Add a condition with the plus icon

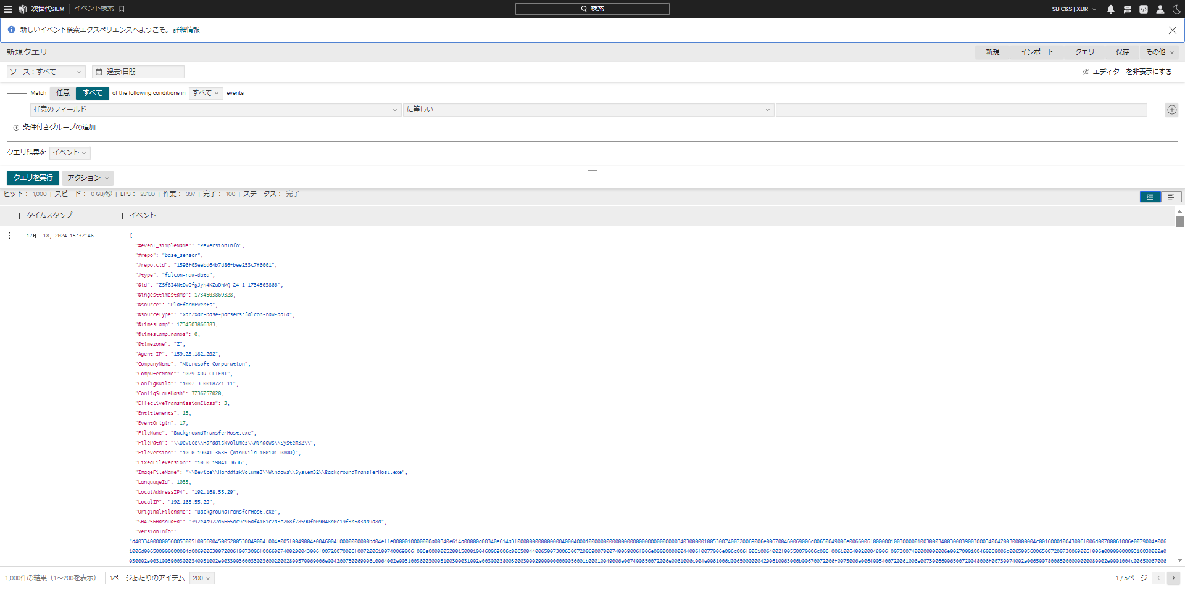(x=1171, y=110)
